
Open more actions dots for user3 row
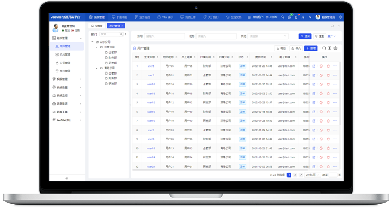(335, 130)
